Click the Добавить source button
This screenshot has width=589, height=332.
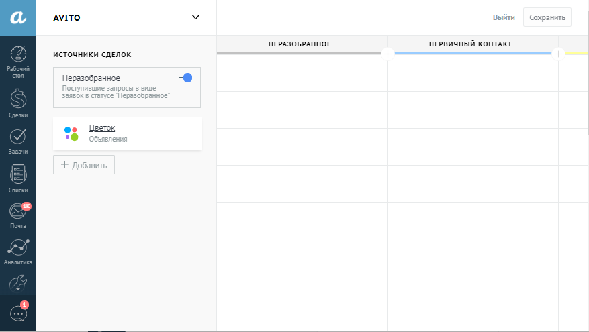84,165
